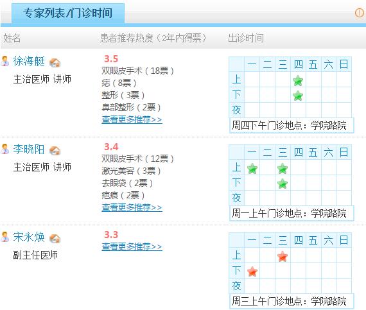The width and height of the screenshot is (366, 310).
Task: Click the 五 day header in 宋永焕's schedule
Action: (313, 240)
